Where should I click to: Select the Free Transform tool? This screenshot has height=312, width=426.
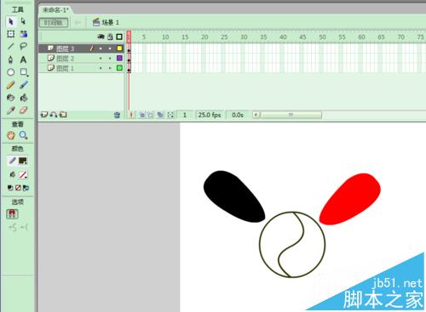tap(11, 34)
